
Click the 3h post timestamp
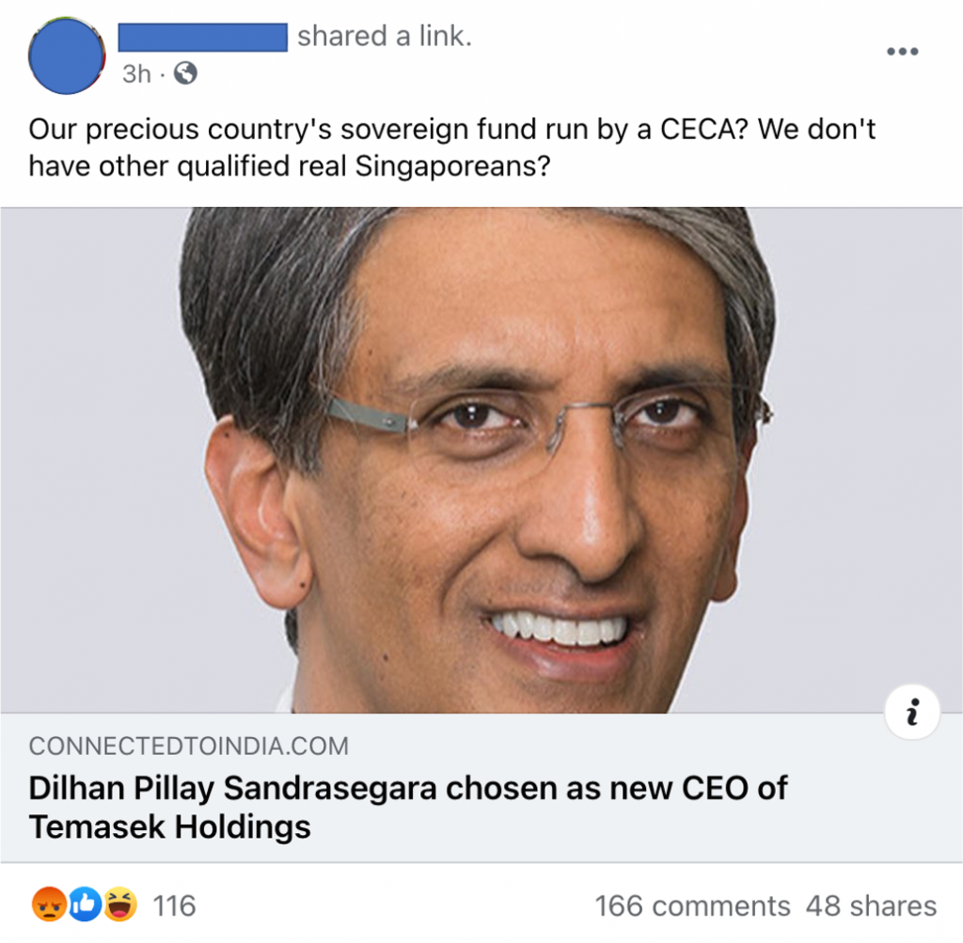point(136,74)
